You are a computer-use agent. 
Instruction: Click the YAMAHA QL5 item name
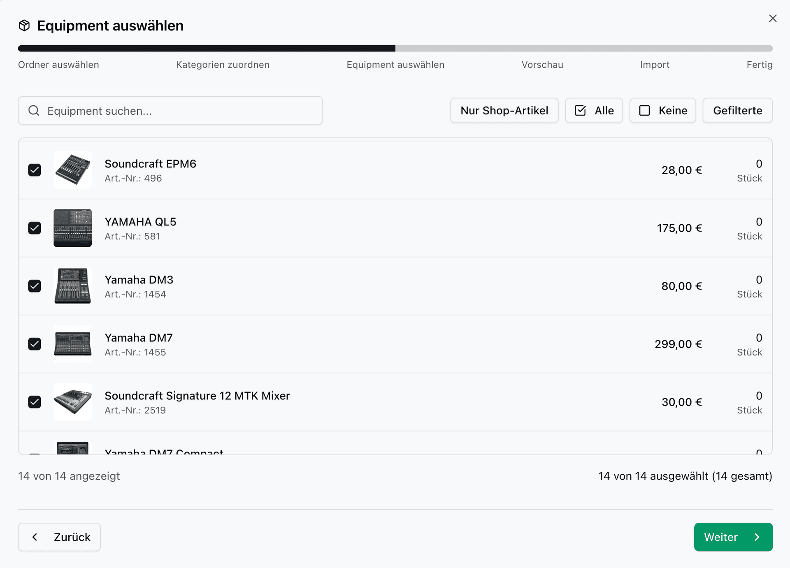click(x=140, y=222)
